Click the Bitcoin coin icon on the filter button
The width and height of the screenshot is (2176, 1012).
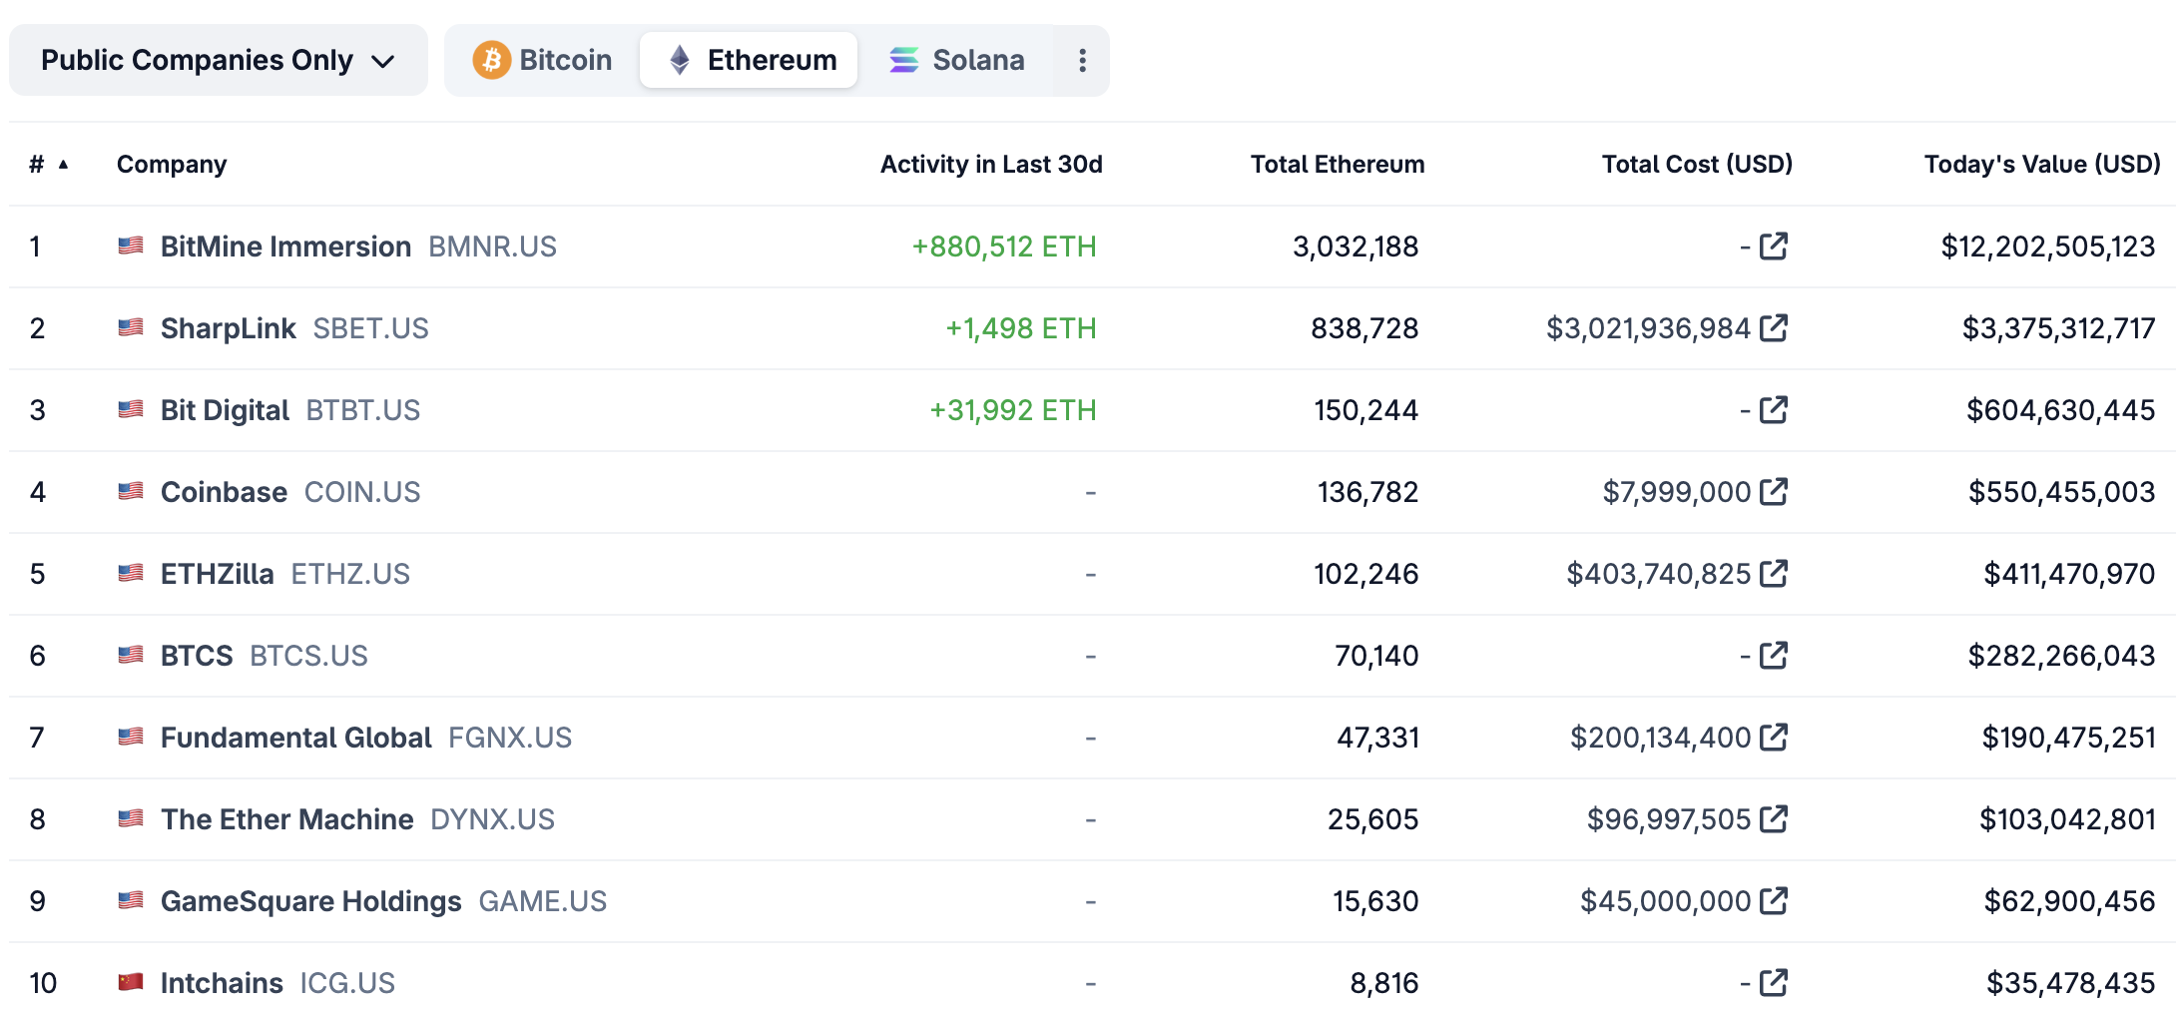click(491, 60)
